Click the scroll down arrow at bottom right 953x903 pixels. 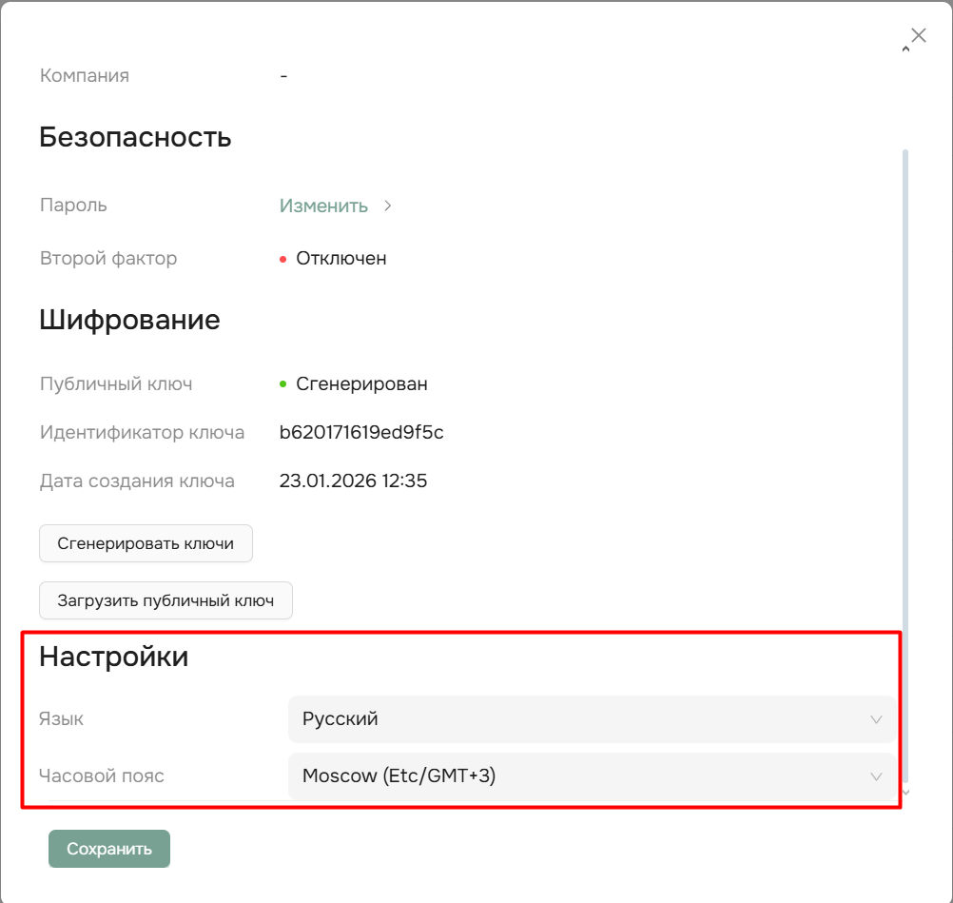point(905,792)
